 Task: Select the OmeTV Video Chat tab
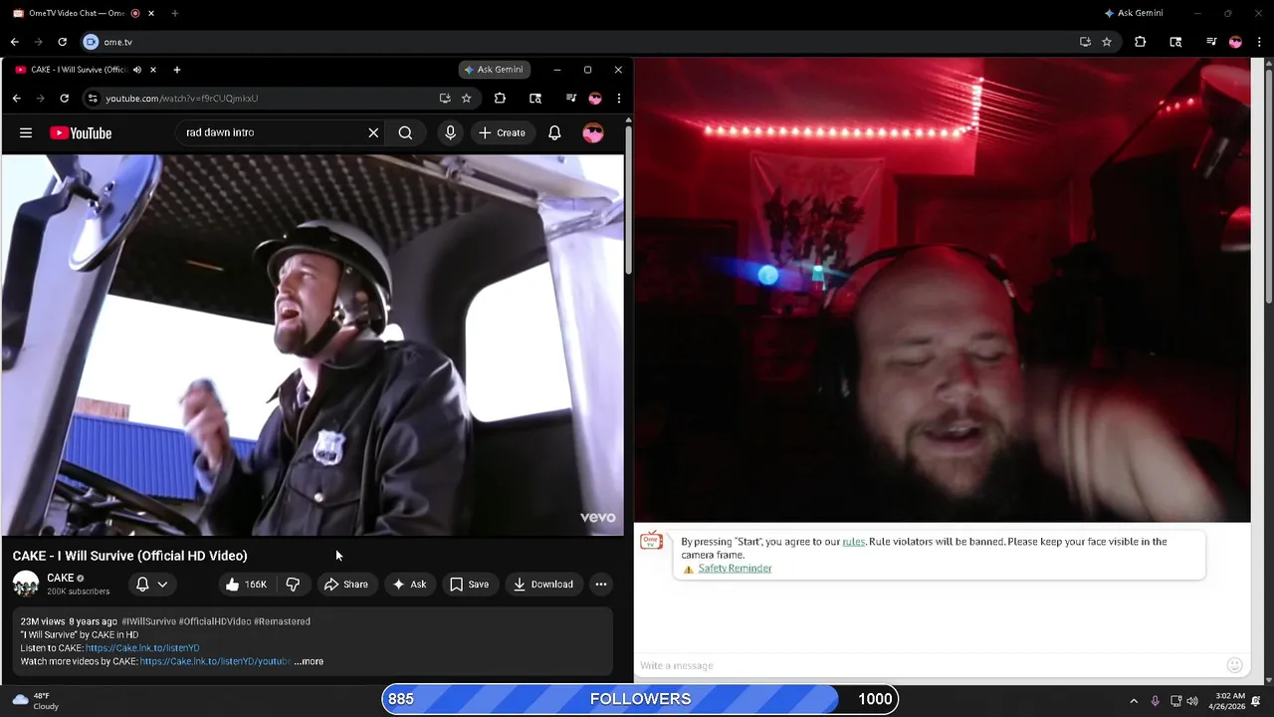78,13
